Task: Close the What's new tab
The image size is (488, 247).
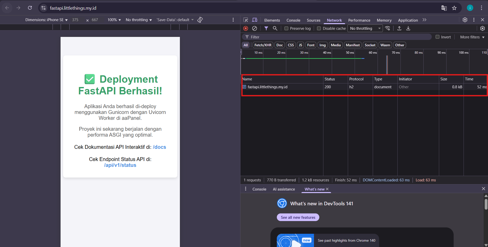Action: 327,189
